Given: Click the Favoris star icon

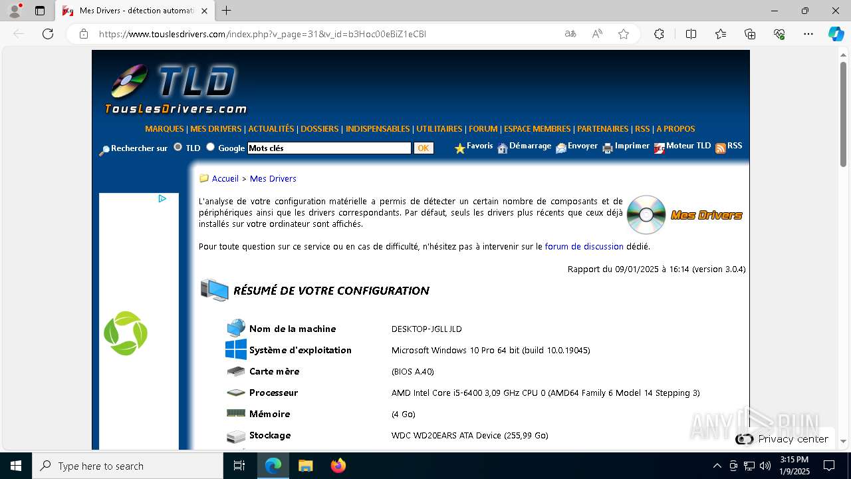Looking at the screenshot, I should pyautogui.click(x=459, y=148).
